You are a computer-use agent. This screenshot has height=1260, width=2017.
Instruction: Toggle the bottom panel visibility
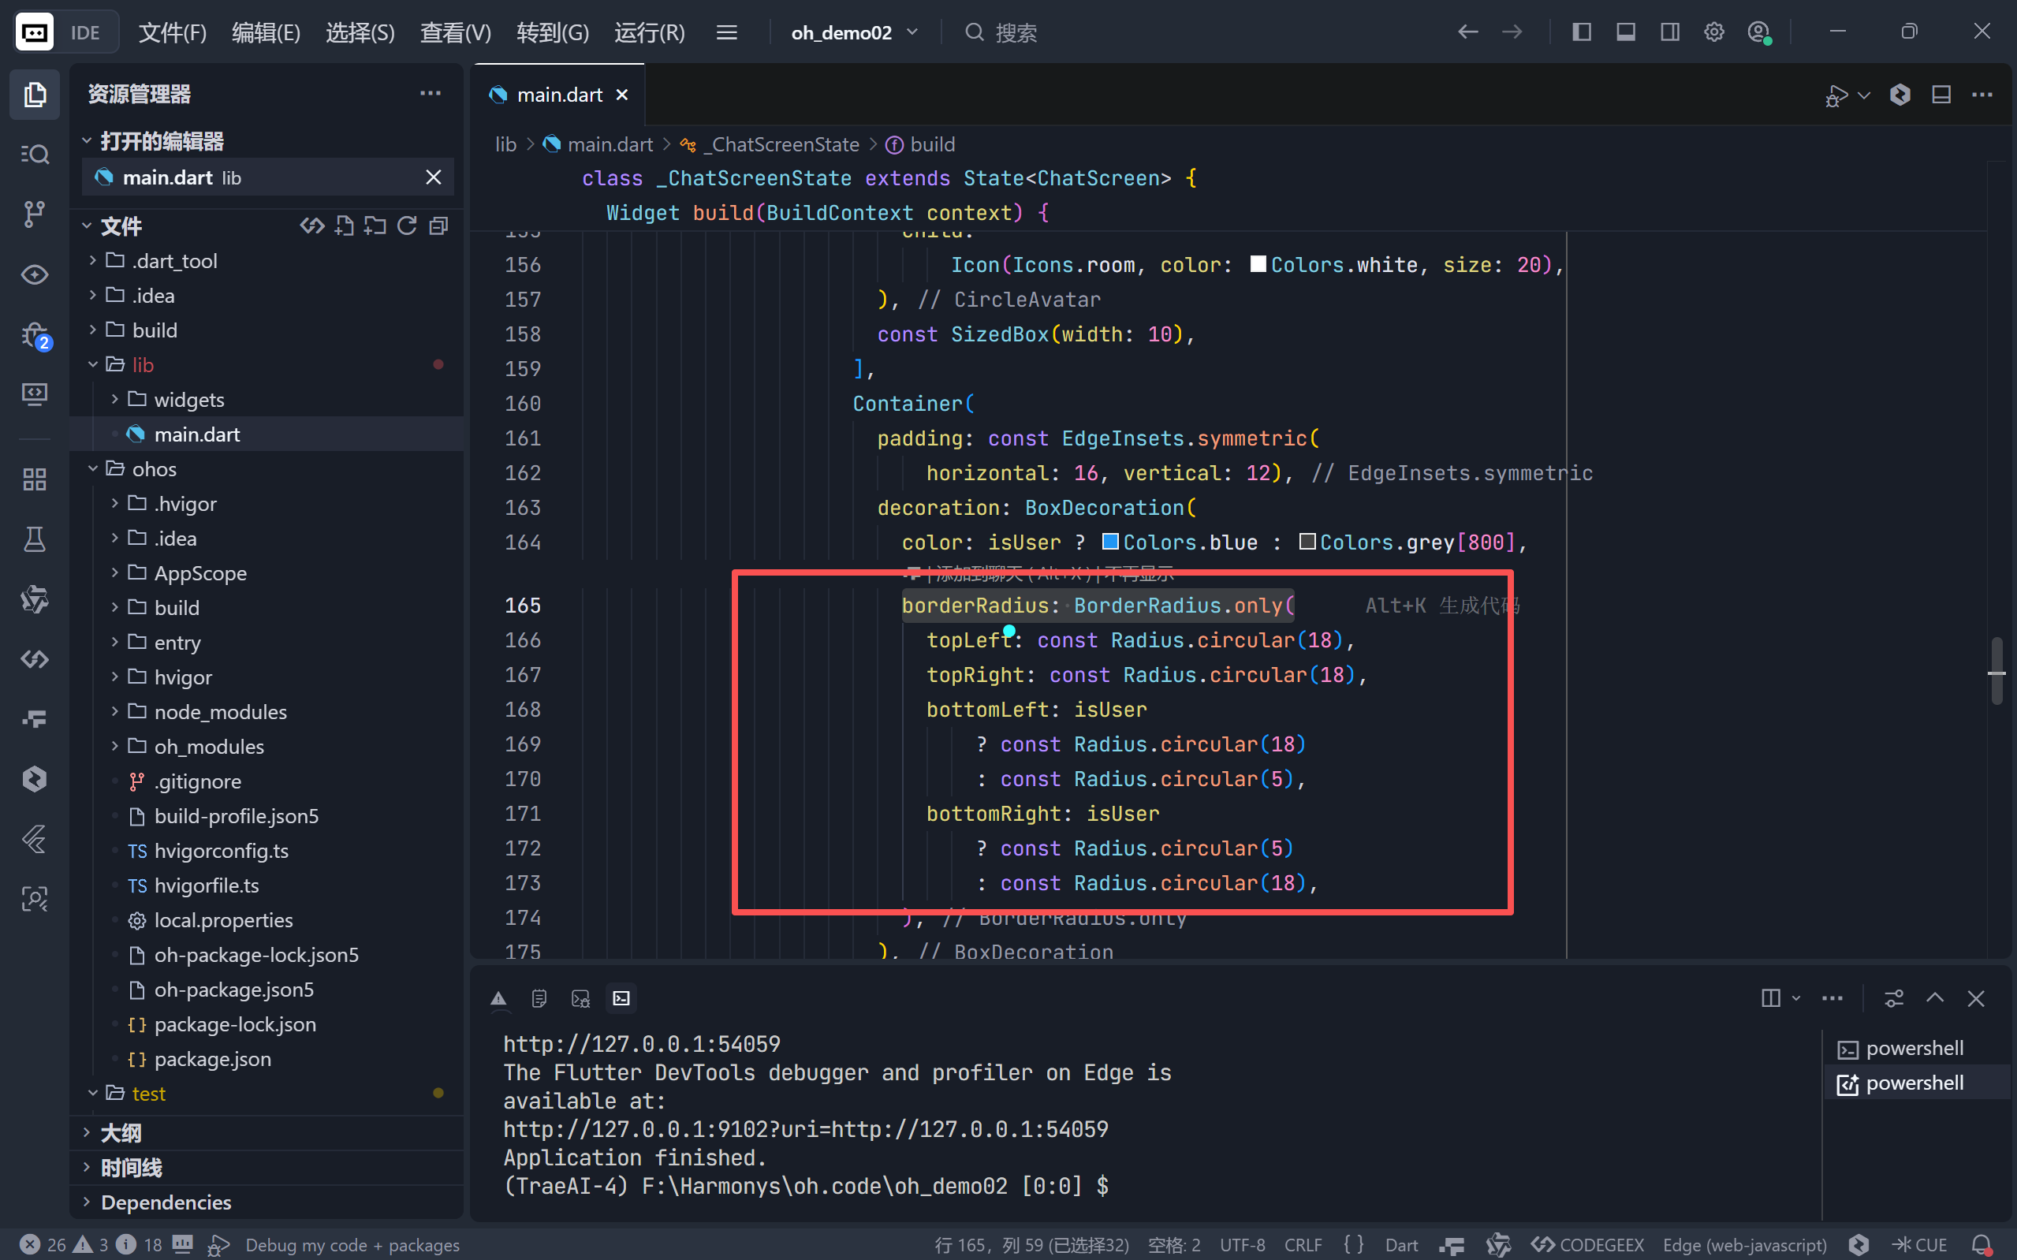point(1625,32)
